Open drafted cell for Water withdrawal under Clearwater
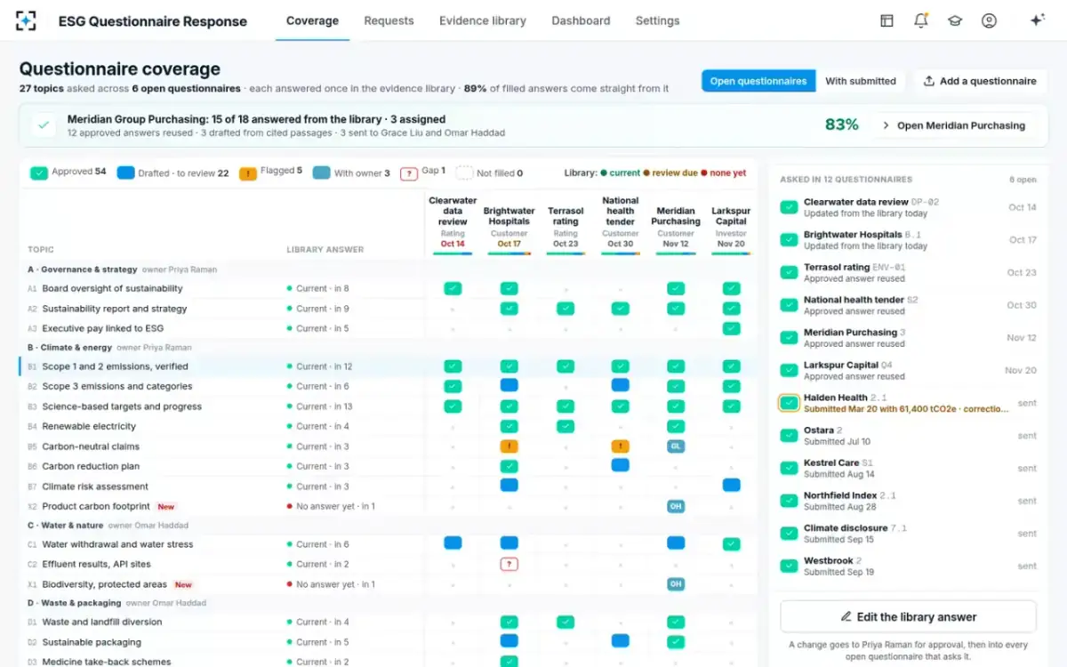 pyautogui.click(x=453, y=543)
